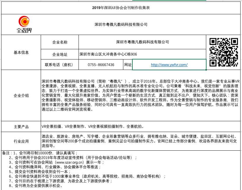
Task: Click the 联系电话（座机） label cell
Action: 60,65
